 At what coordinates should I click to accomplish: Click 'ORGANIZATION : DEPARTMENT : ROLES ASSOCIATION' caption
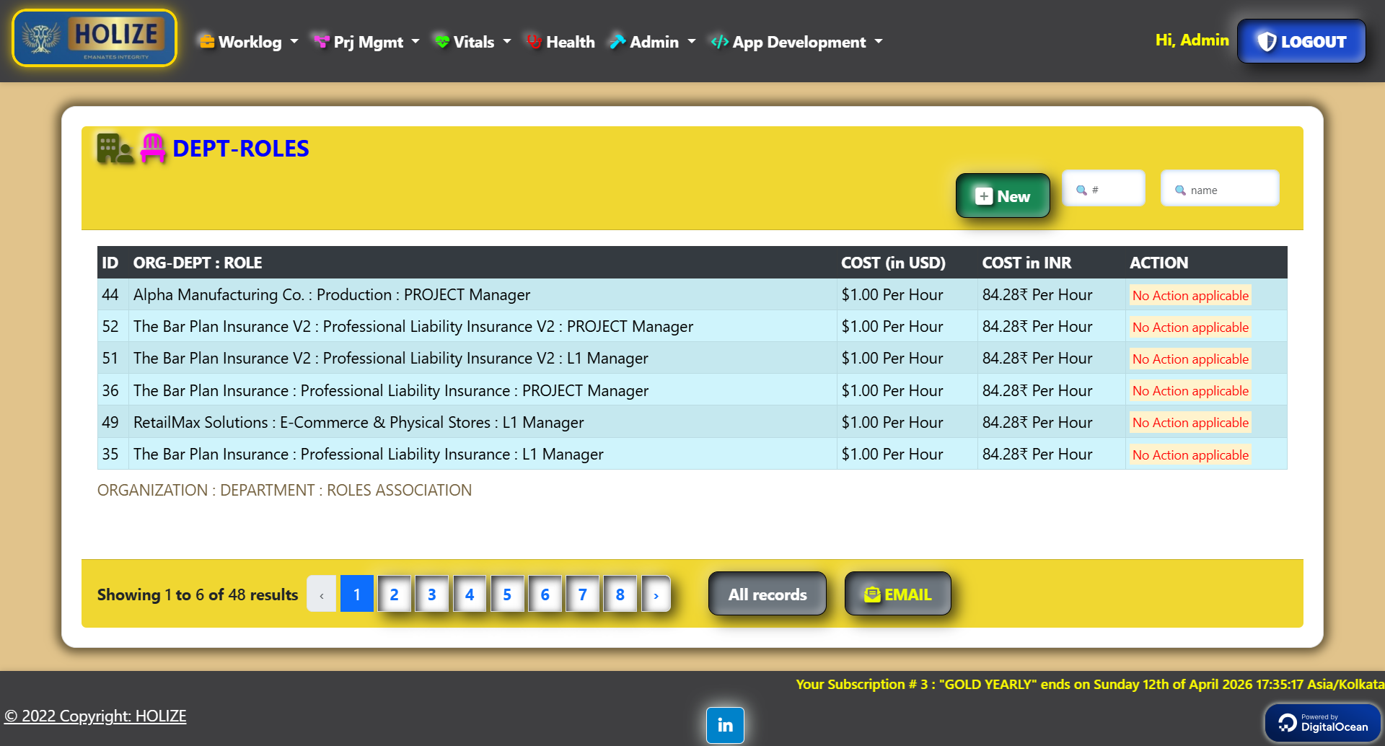(x=284, y=490)
